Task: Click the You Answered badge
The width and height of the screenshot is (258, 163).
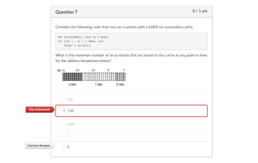Action: 39,109
